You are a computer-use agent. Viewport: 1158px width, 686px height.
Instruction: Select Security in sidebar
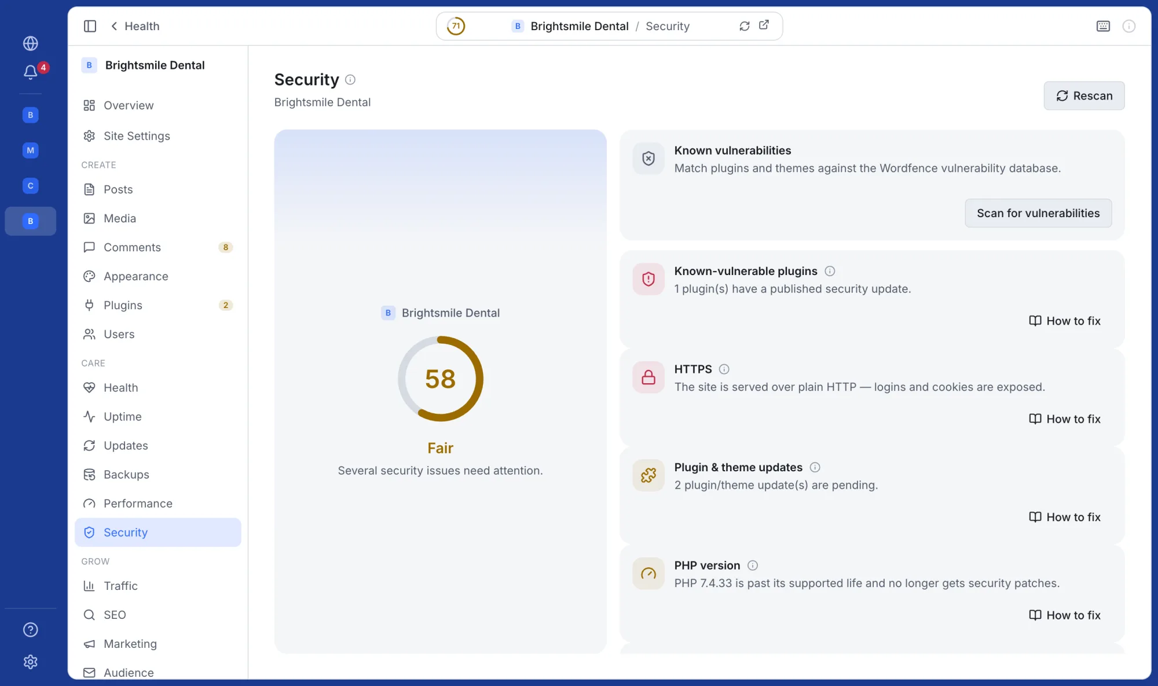[x=158, y=533]
